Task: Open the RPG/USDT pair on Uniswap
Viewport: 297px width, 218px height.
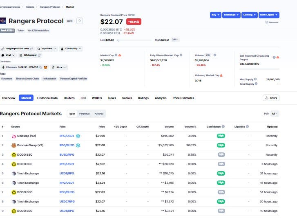Action: tap(67, 136)
